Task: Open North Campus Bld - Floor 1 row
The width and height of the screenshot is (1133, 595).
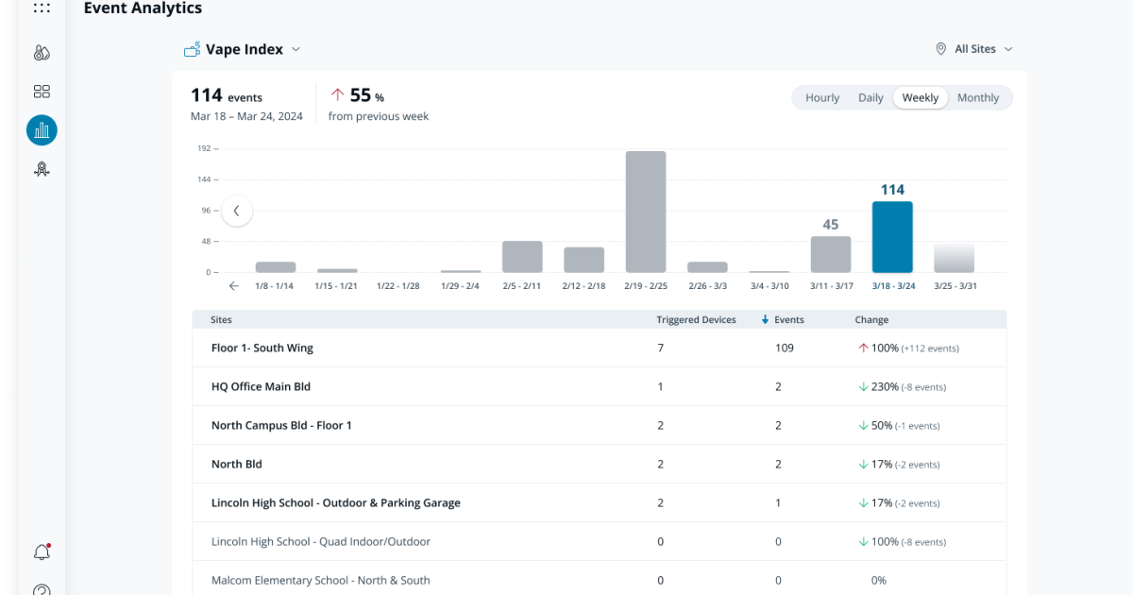Action: click(600, 426)
